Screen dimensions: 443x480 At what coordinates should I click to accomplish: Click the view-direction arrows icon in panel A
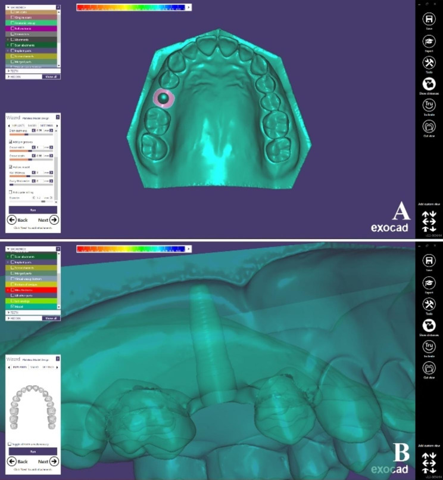[429, 221]
